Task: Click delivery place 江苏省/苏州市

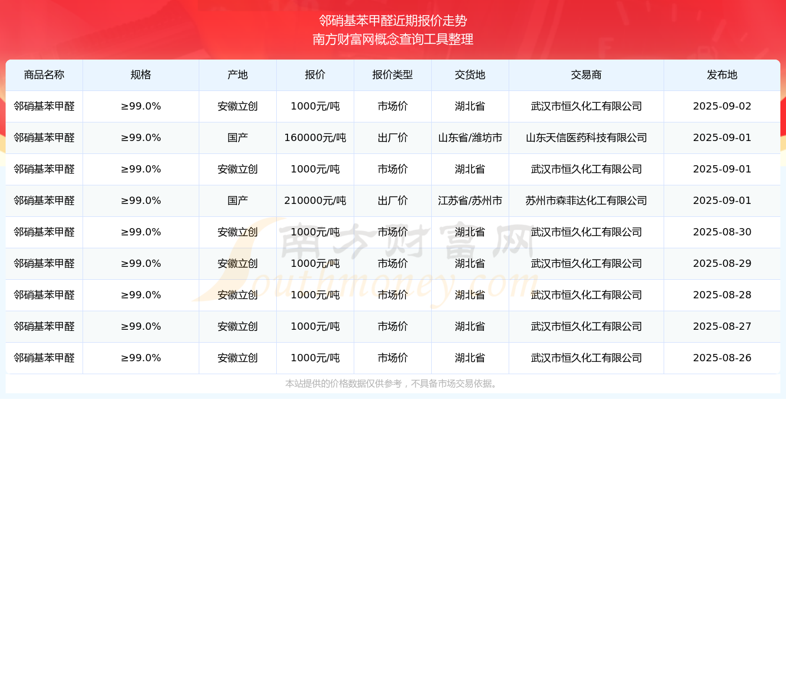Action: coord(470,201)
